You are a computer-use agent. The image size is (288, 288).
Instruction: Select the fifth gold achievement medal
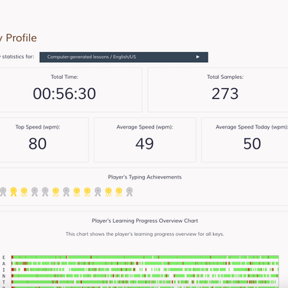pos(87,191)
